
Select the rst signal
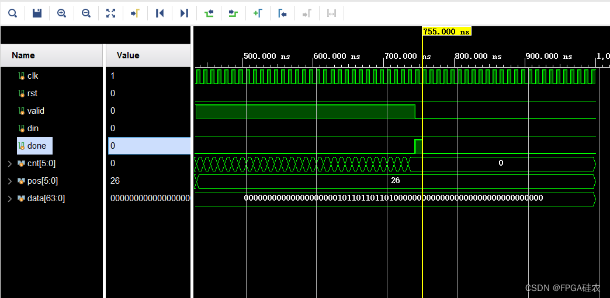click(32, 93)
